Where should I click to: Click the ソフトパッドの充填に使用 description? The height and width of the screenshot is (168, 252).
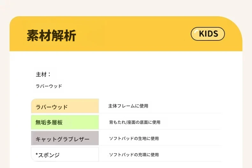pyautogui.click(x=134, y=155)
